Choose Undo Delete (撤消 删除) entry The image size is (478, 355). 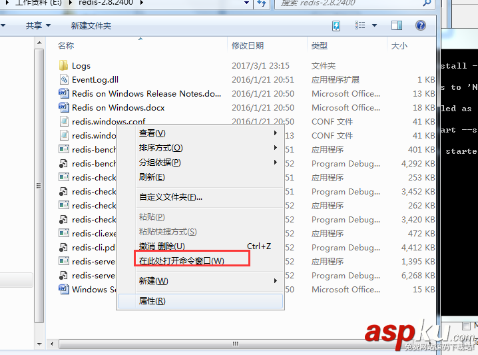click(x=200, y=246)
